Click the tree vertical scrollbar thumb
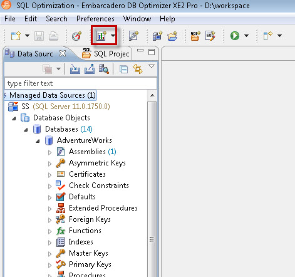 click(152, 189)
